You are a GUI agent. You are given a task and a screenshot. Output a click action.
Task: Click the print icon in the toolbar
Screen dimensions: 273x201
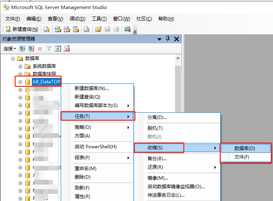coord(116,29)
